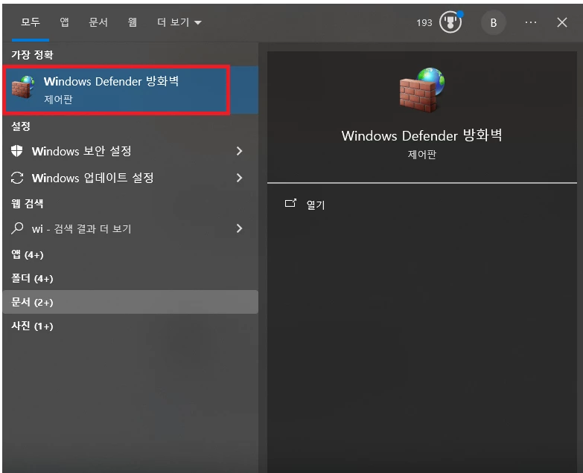Viewport: 583px width, 473px height.
Task: Click the 193 rewards points count
Action: [x=424, y=23]
